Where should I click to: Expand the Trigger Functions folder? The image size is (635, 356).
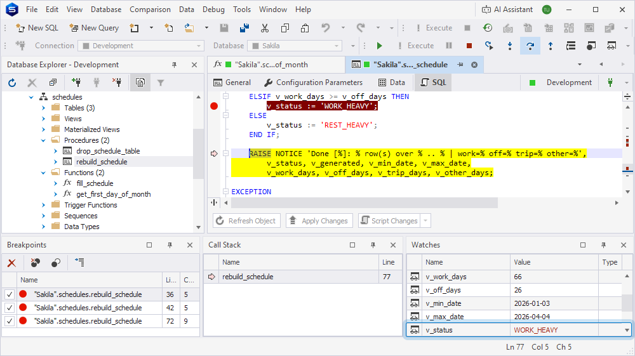[x=43, y=205]
